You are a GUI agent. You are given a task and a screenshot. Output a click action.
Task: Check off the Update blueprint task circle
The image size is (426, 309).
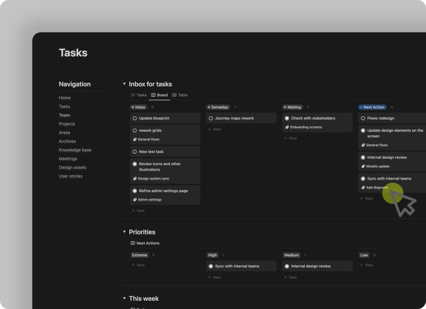click(x=135, y=118)
